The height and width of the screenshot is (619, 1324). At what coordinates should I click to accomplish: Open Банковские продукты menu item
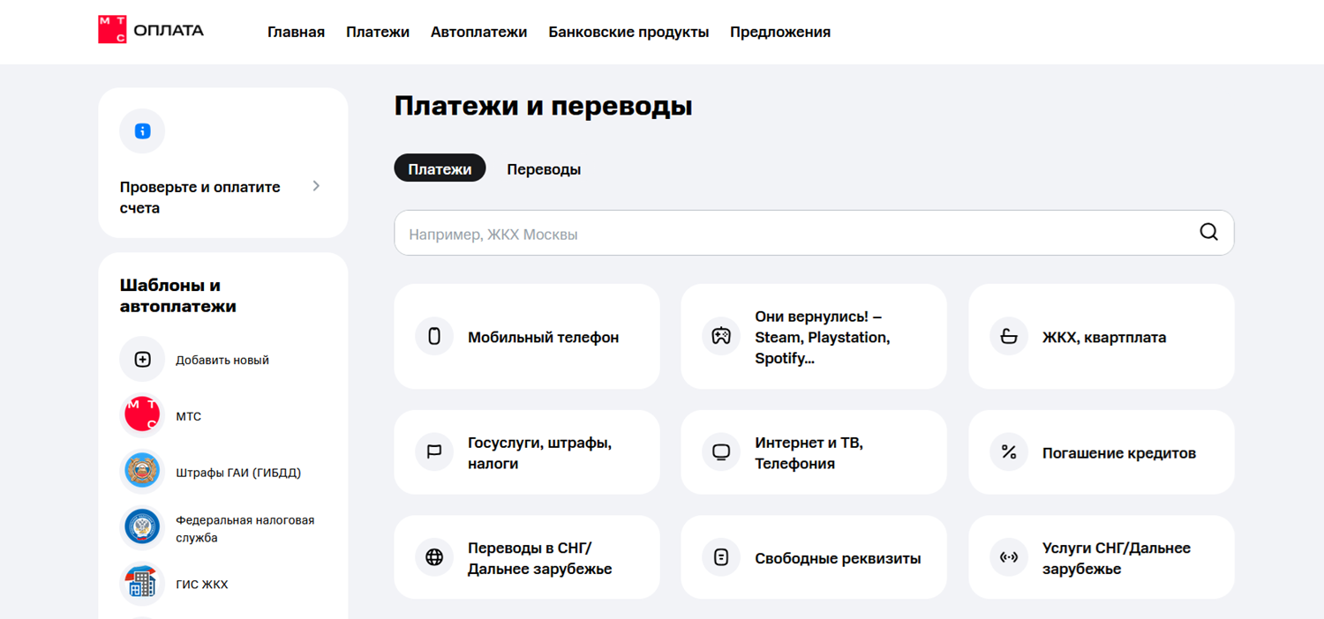628,32
